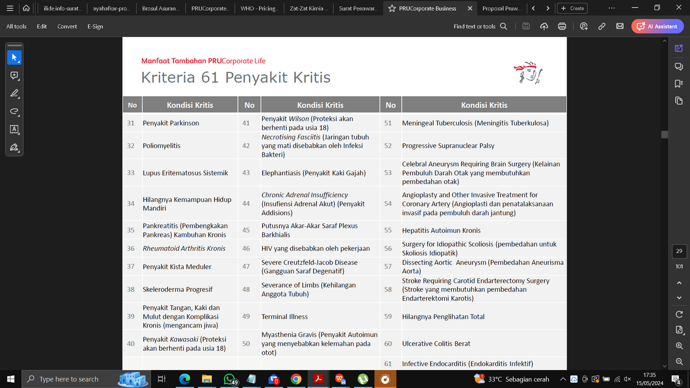Screen dimensions: 690x388
Task: Open page display settings
Action: click(679, 330)
